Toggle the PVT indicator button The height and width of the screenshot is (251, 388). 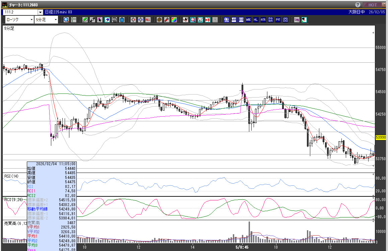278,20
